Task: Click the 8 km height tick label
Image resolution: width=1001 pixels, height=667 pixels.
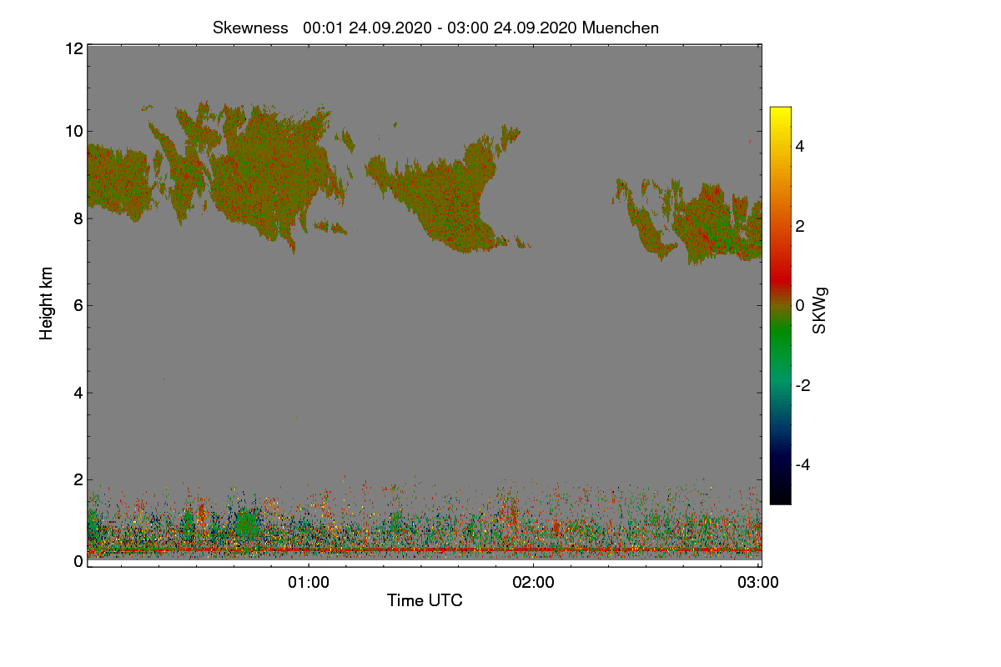Action: [x=78, y=218]
